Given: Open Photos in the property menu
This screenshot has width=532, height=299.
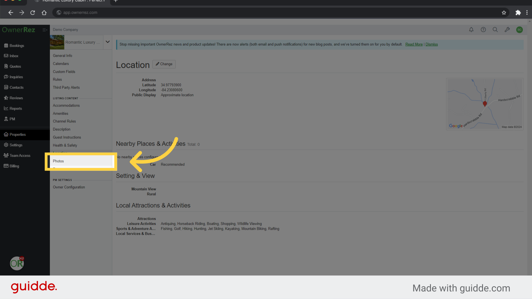Looking at the screenshot, I should click(58, 161).
